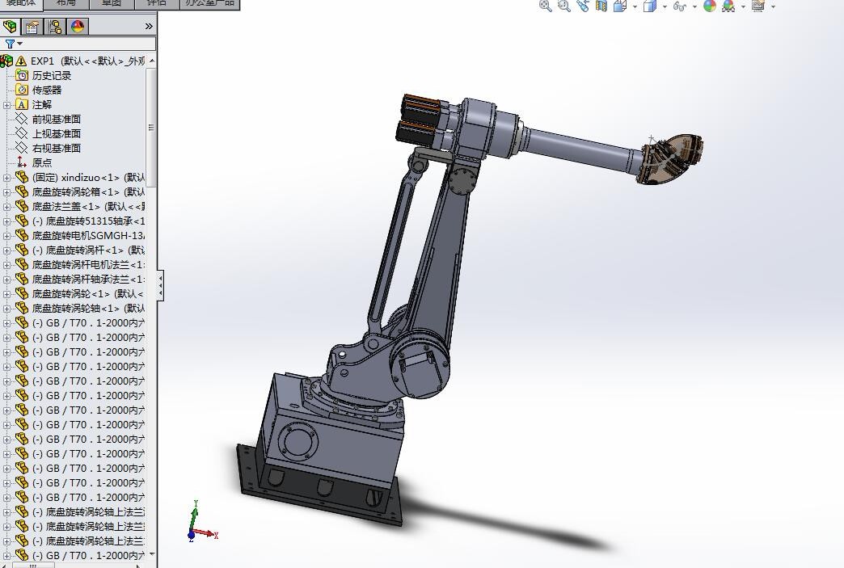Click the design tree scroll-up arrow
Screen dimensions: 844x568
pyautogui.click(x=151, y=61)
